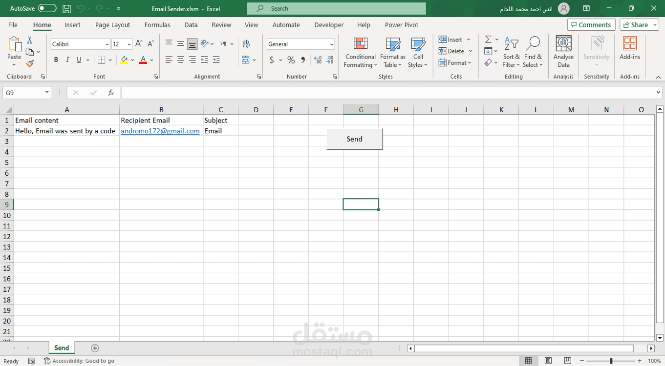
Task: Toggle underline formatting on selected cell
Action: (x=78, y=60)
